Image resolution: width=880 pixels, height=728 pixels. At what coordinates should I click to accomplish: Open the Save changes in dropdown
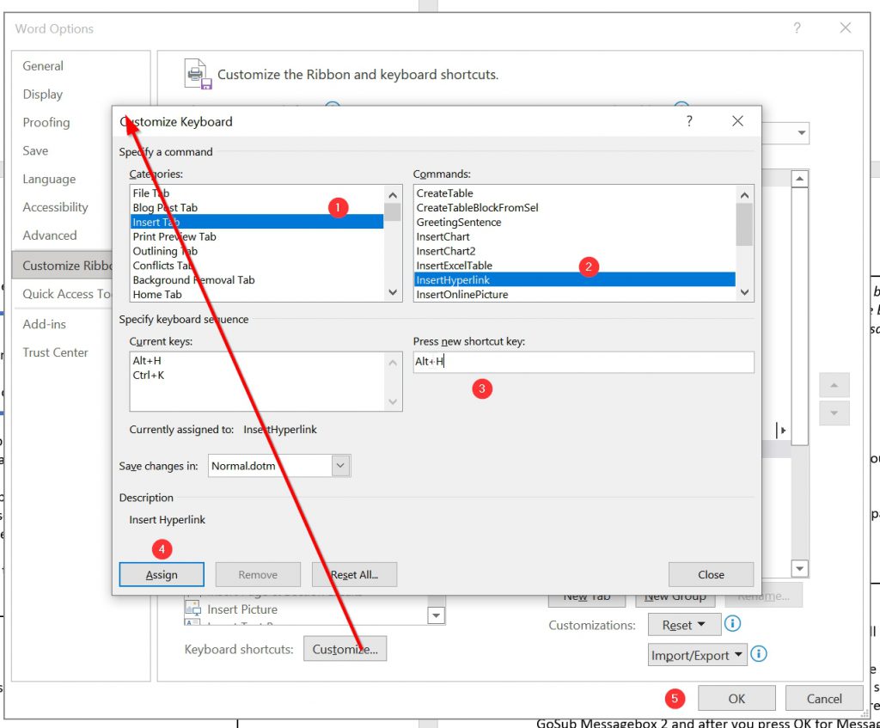[x=341, y=466]
